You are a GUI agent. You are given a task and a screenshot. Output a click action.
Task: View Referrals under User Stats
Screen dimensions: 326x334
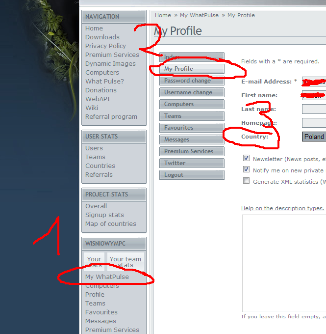click(99, 175)
